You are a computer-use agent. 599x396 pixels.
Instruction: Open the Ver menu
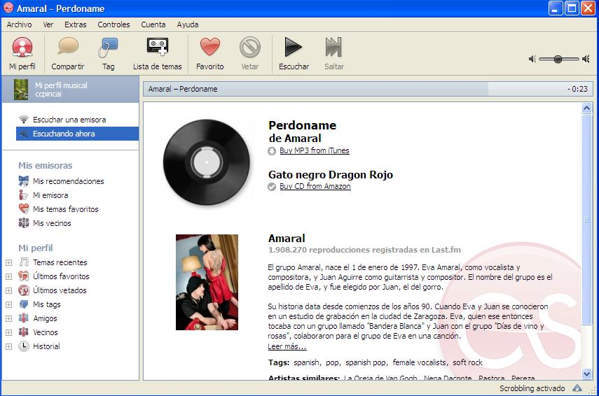coord(48,24)
